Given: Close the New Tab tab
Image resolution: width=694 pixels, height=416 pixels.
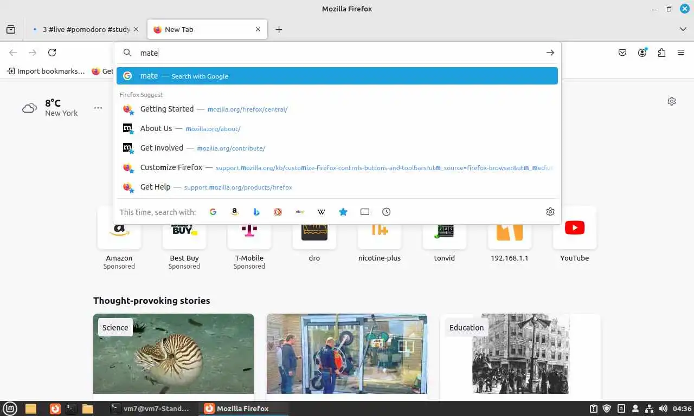Looking at the screenshot, I should (x=258, y=29).
